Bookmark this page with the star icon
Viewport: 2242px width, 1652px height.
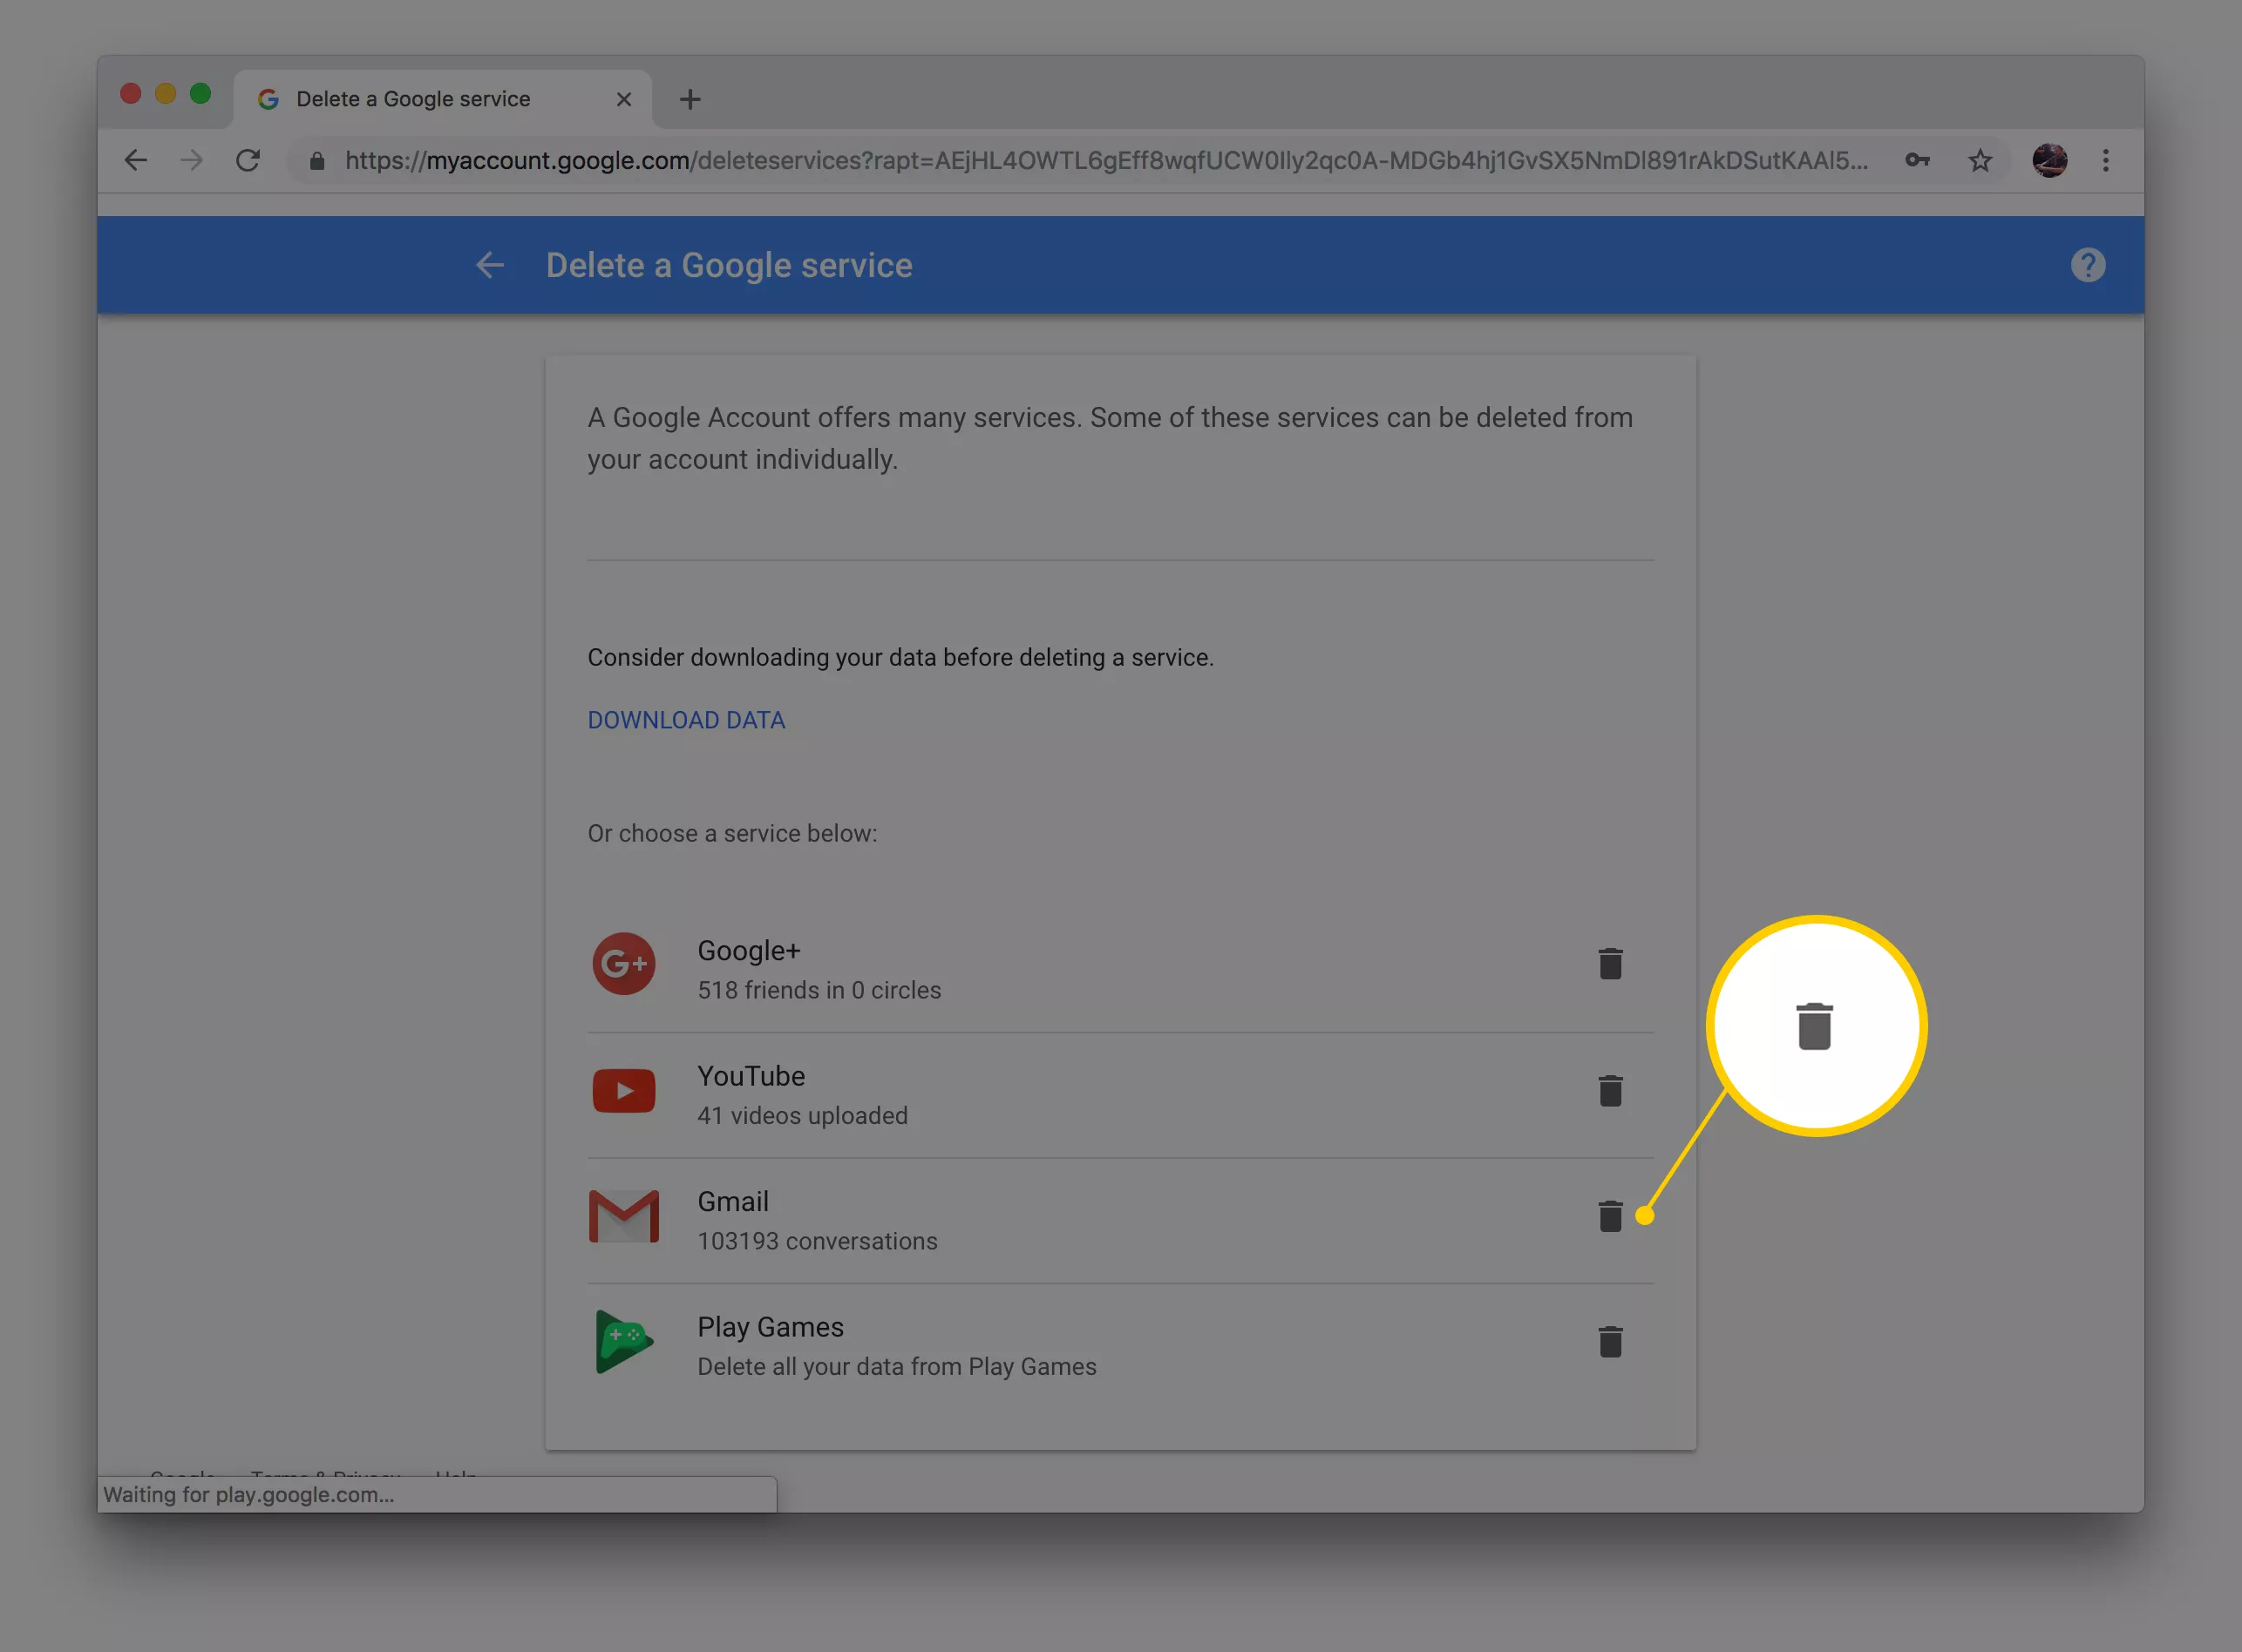[1980, 160]
